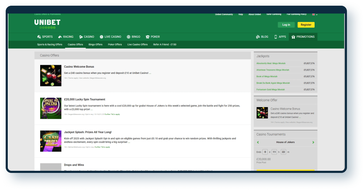Open the Sports section
This screenshot has width=364, height=190.
[x=45, y=37]
